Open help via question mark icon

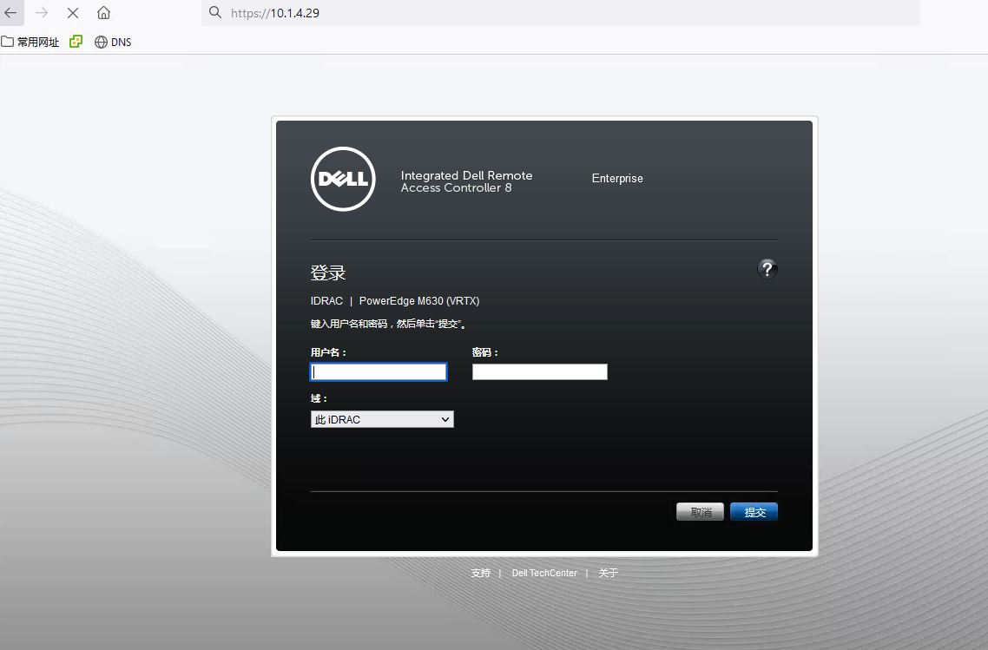pos(767,269)
